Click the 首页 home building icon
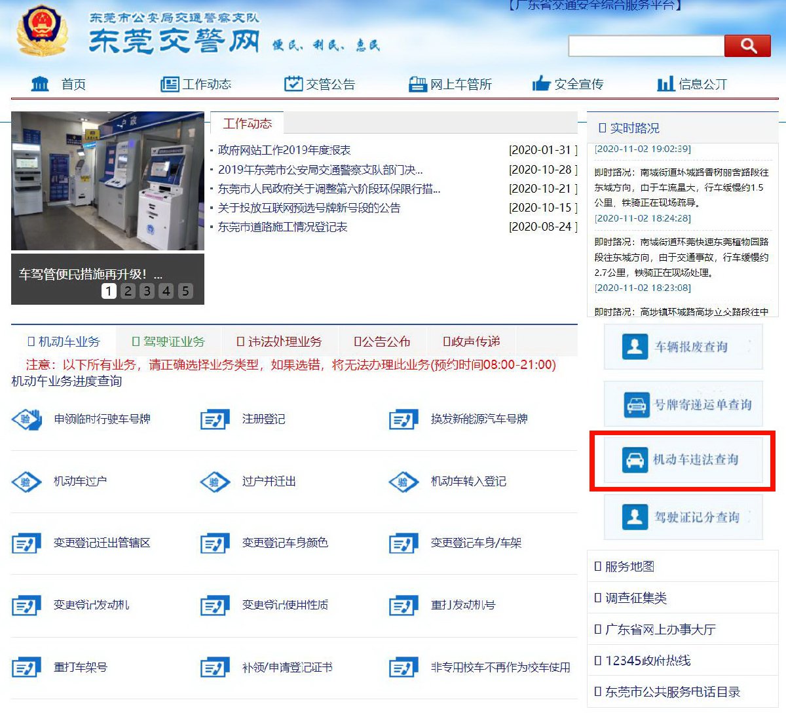Viewport: 786px width, 713px height. (x=40, y=84)
